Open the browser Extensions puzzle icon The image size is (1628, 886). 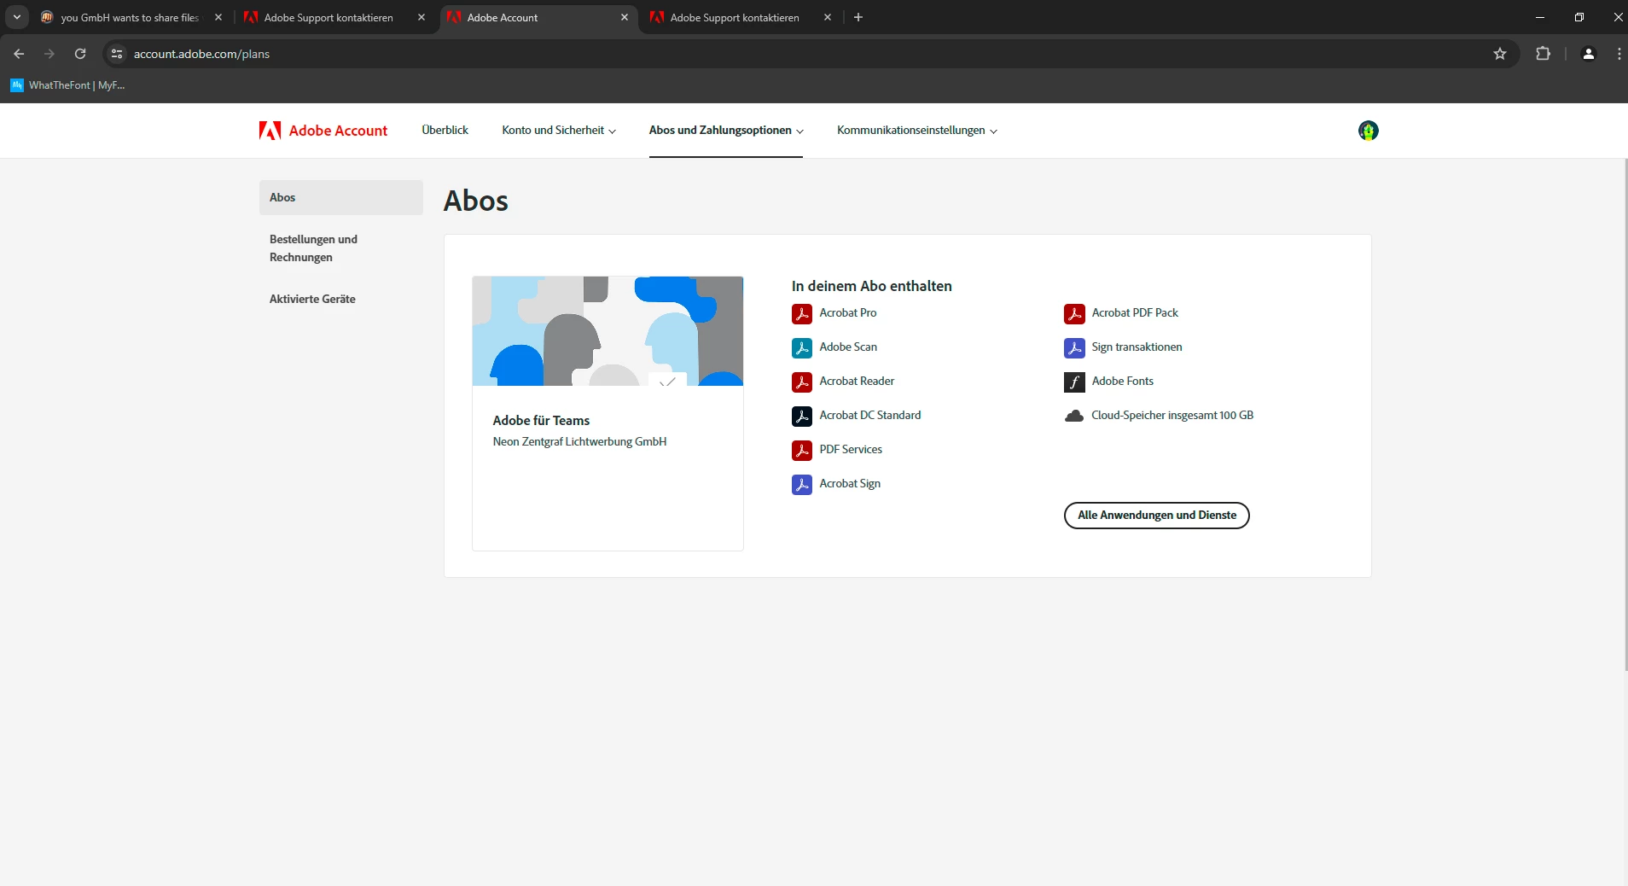[x=1543, y=54]
